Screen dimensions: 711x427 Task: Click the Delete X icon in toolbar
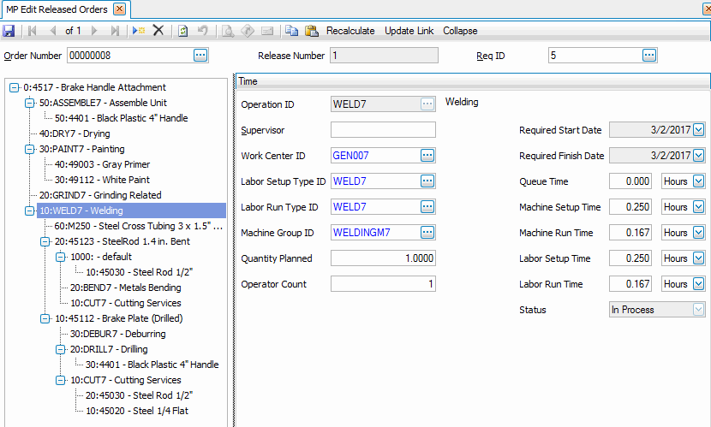coord(158,31)
